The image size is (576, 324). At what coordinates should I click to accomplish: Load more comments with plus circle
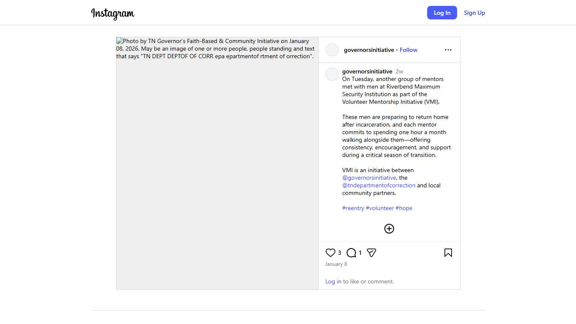tap(389, 229)
